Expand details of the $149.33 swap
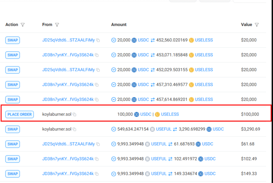Viewport: 273px width, 183px height. coord(113,174)
